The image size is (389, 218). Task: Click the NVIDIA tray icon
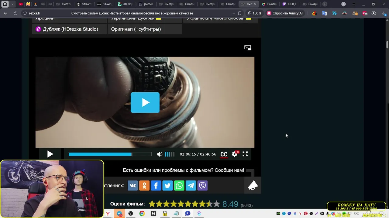pyautogui.click(x=278, y=213)
